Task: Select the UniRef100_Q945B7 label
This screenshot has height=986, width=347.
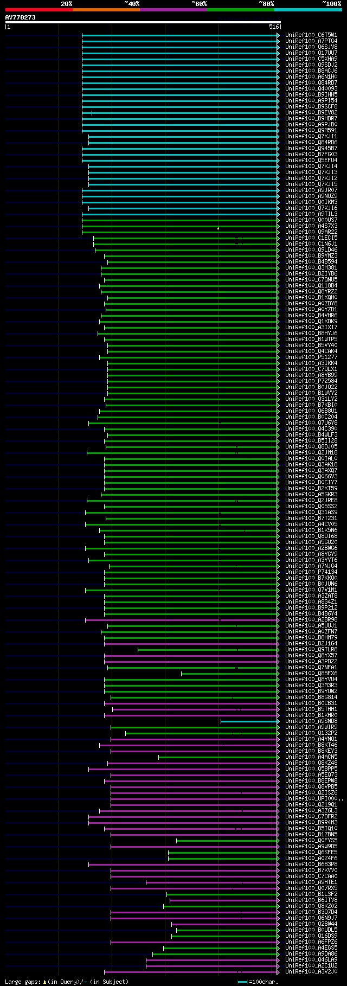Action: (311, 149)
